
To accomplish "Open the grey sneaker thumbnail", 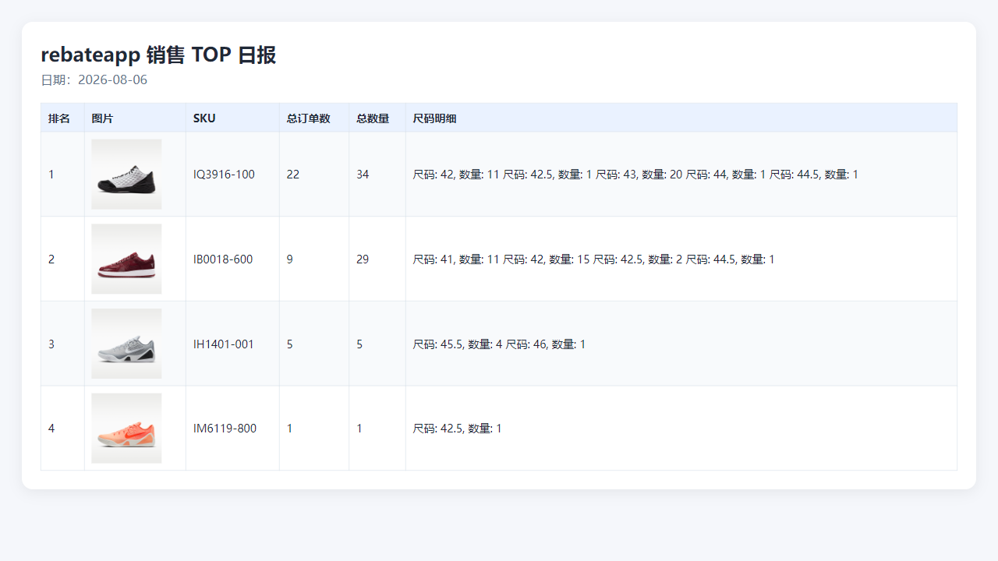I will click(x=126, y=344).
